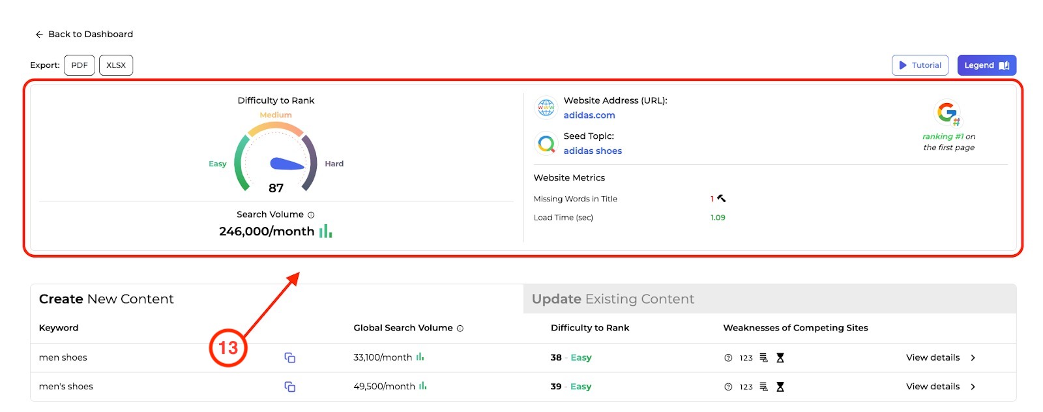Click the 33,100/month volume value
The height and width of the screenshot is (412, 1043).
(383, 357)
